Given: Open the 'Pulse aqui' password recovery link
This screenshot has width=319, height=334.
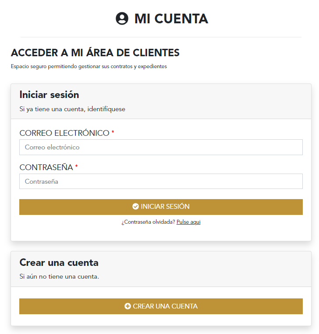Looking at the screenshot, I should point(188,222).
